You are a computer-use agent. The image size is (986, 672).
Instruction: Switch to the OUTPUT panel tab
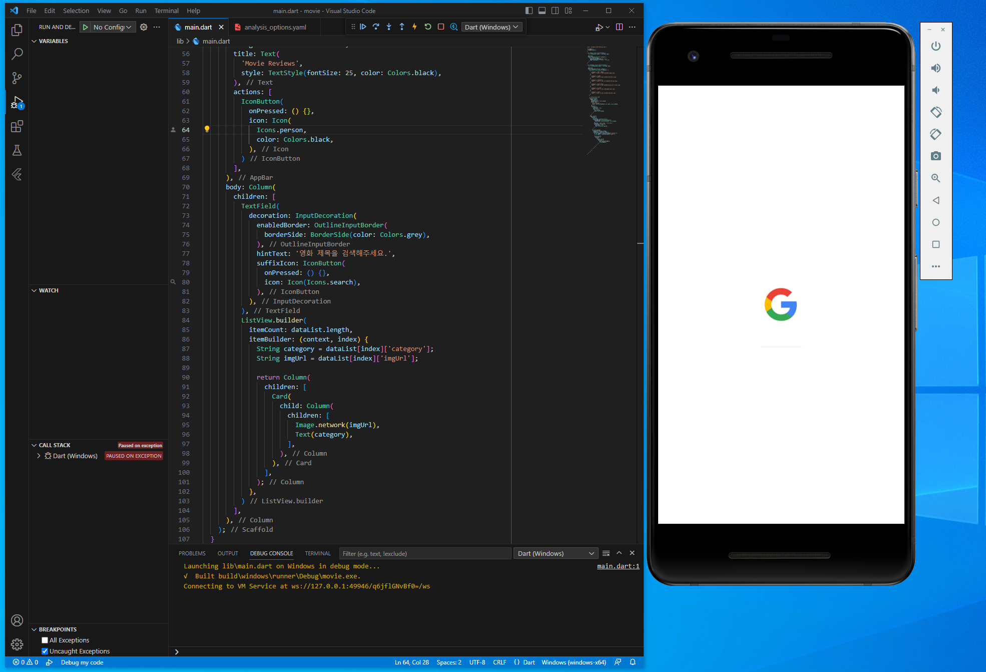[228, 553]
